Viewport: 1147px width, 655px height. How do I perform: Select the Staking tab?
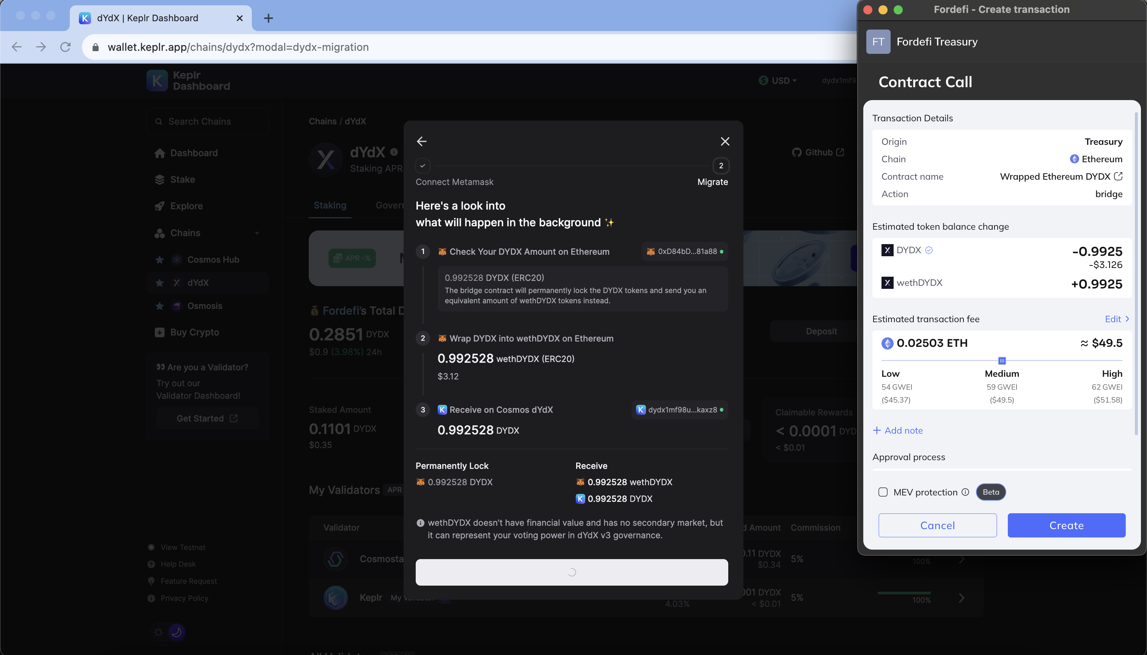(330, 205)
